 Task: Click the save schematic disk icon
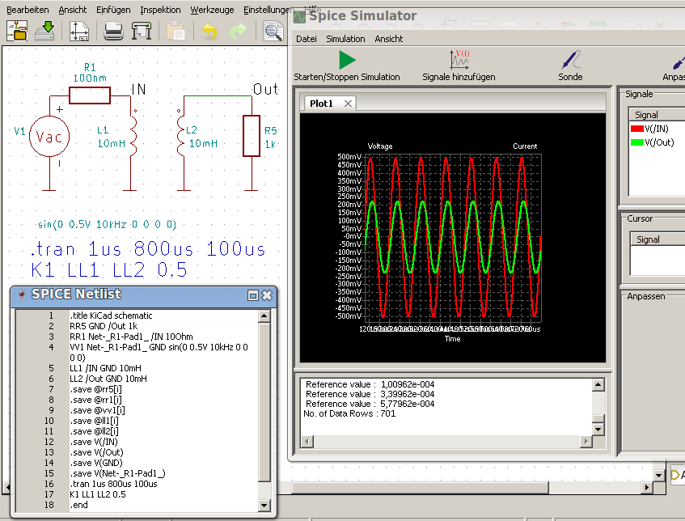pyautogui.click(x=44, y=31)
